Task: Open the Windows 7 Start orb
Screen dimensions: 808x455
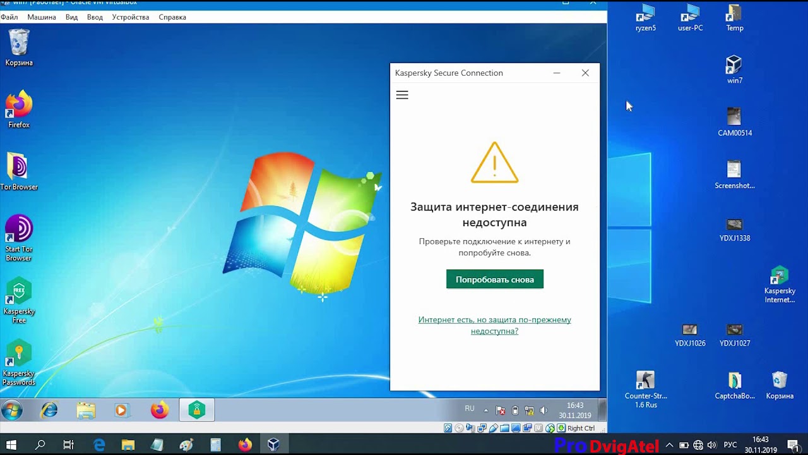Action: click(12, 410)
